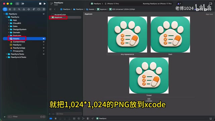Screen dimensions: 215x121
Task: Deactivate breakpoints in debug bar
Action: point(51,119)
